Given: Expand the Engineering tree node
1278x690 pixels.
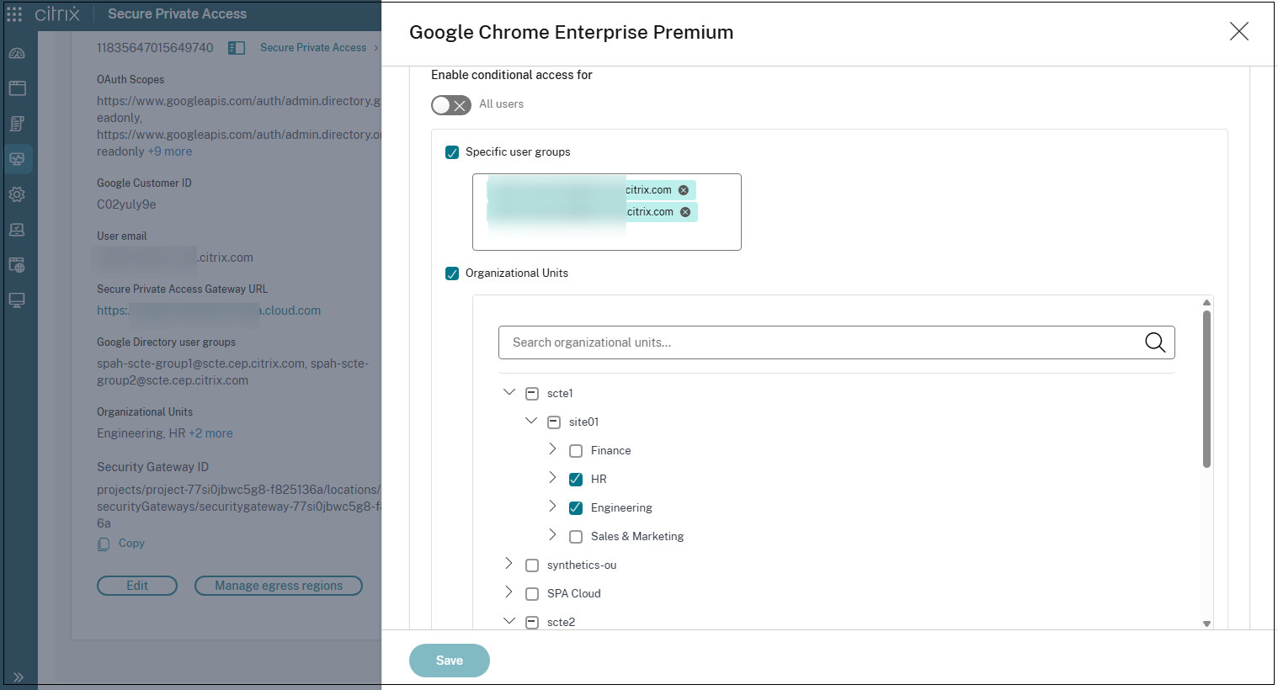Looking at the screenshot, I should pyautogui.click(x=552, y=507).
